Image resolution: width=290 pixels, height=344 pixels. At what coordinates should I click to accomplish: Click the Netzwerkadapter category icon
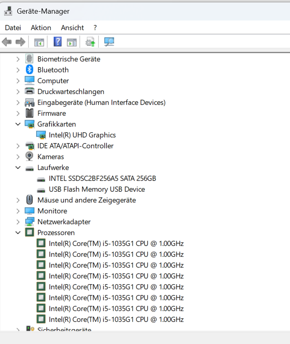(x=29, y=221)
